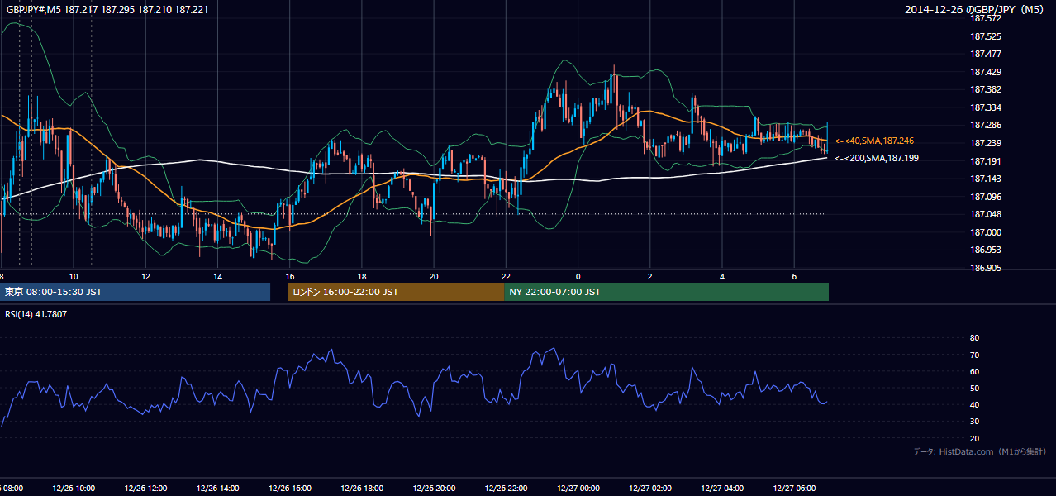The height and width of the screenshot is (496, 1056).
Task: Click price level 187.191 on axis
Action: [x=986, y=162]
